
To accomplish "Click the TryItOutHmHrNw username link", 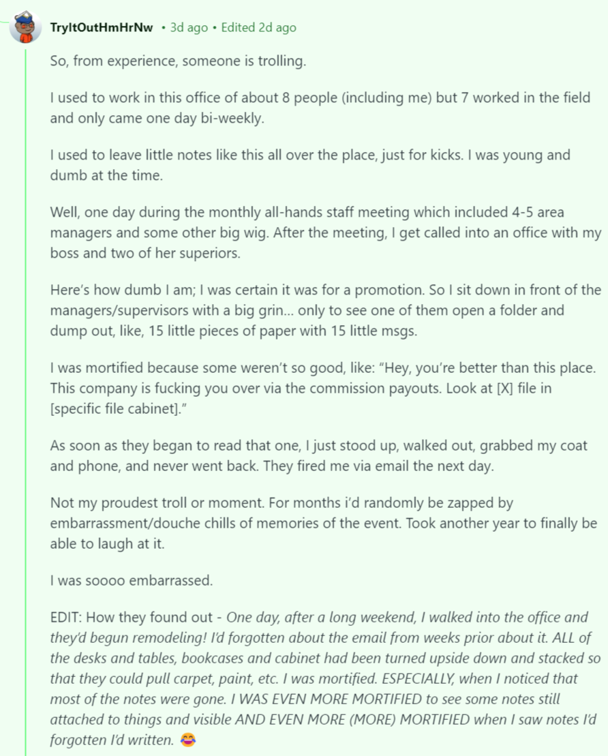I will (x=102, y=27).
